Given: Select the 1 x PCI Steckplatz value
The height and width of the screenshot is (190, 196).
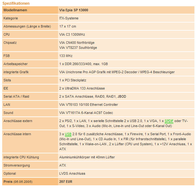Looking at the screenshot, I should pyautogui.click(x=72, y=80).
